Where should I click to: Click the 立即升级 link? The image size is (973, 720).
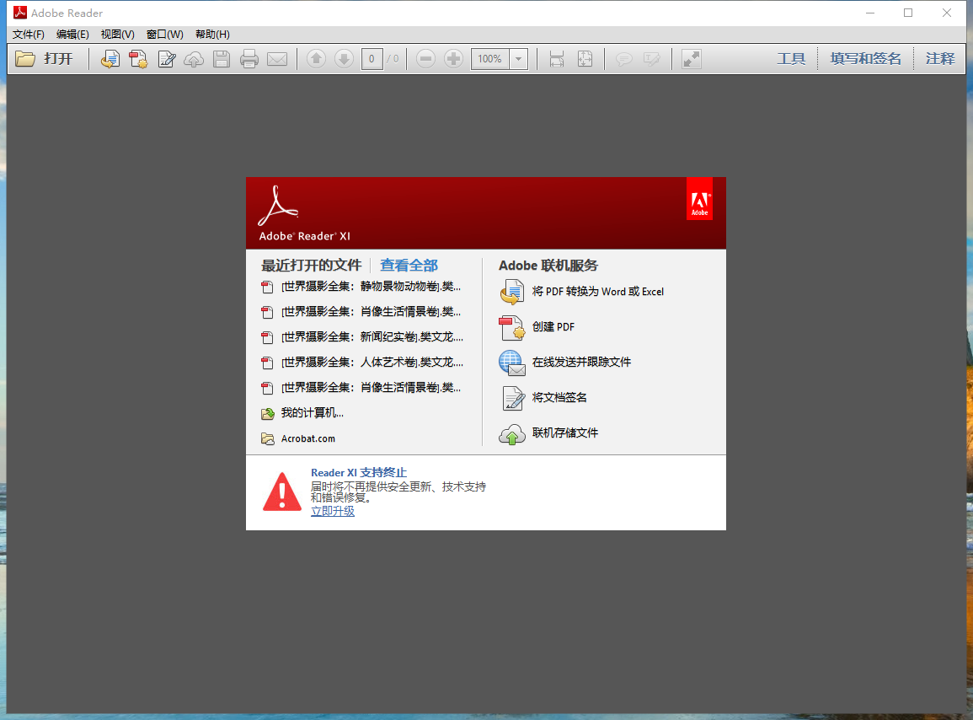pos(333,511)
